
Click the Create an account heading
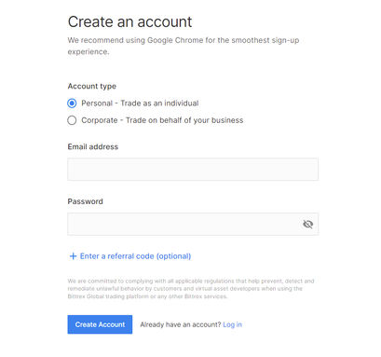[129, 21]
